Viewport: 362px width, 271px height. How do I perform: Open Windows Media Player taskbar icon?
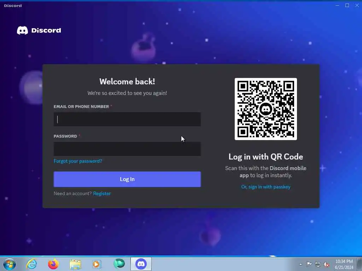(97, 264)
